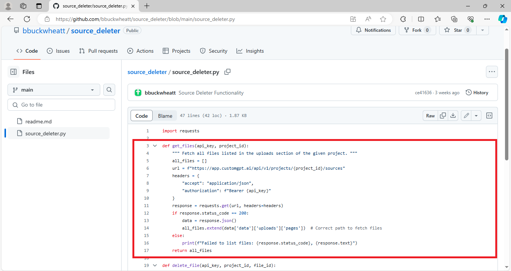Copy raw file contents

[x=443, y=116]
